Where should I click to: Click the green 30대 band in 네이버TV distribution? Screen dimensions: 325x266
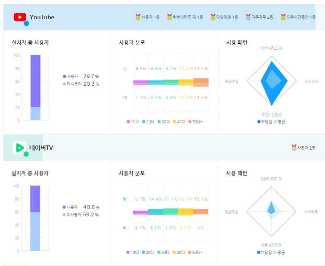coord(171,212)
